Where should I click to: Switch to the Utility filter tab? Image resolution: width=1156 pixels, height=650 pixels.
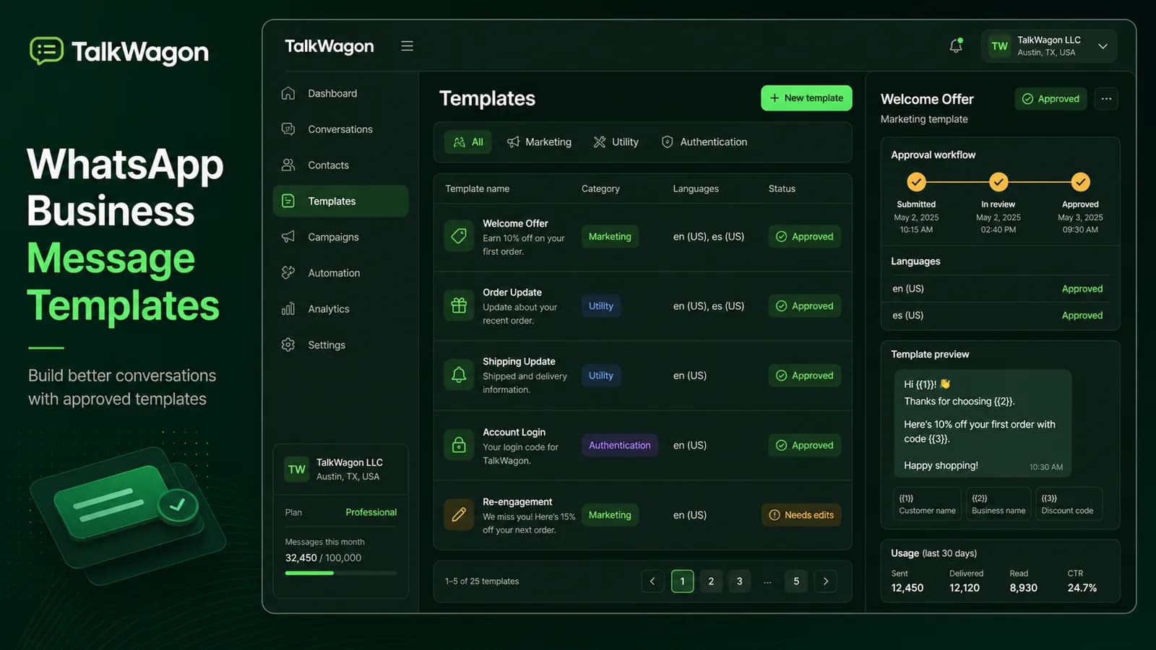click(616, 142)
